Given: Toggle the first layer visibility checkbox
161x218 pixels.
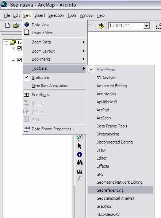Looking at the screenshot, I should click(x=19, y=48).
